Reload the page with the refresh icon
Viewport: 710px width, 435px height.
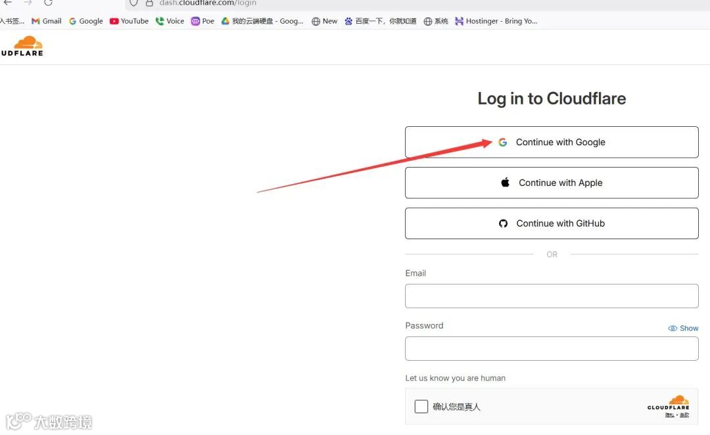[x=49, y=2]
